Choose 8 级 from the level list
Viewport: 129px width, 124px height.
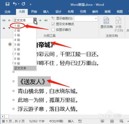click(x=25, y=59)
